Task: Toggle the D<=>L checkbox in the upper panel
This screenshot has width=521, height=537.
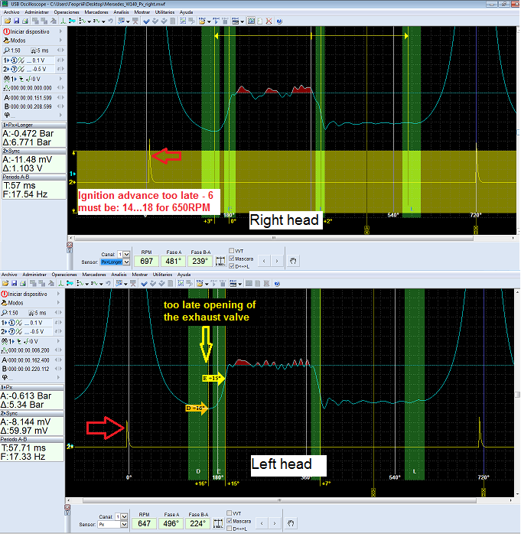Action: pos(232,266)
